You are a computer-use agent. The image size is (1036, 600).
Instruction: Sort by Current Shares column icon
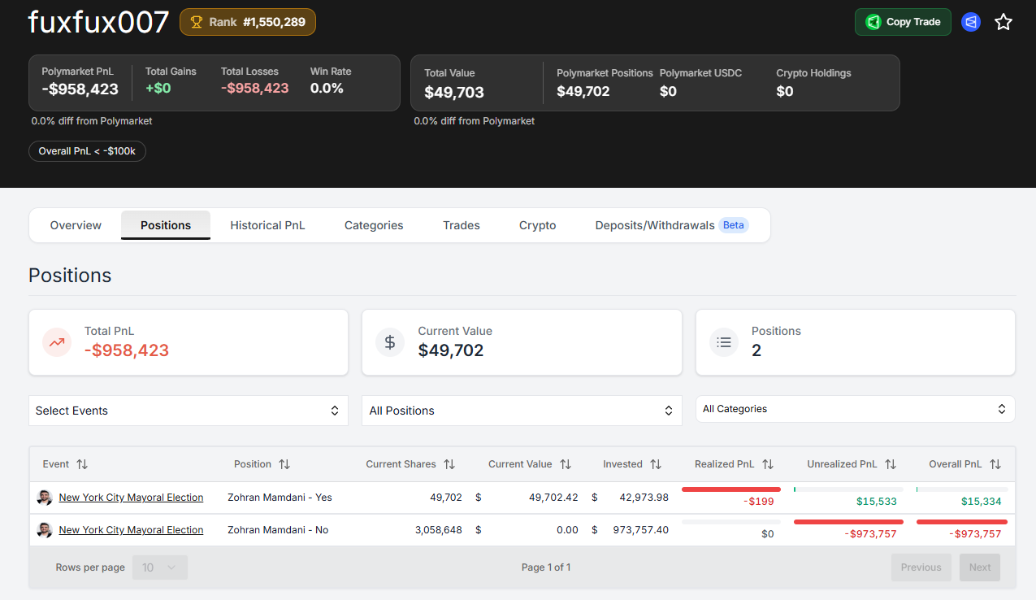tap(449, 464)
